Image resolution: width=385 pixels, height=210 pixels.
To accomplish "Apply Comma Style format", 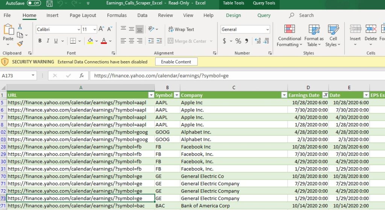I will [247, 40].
